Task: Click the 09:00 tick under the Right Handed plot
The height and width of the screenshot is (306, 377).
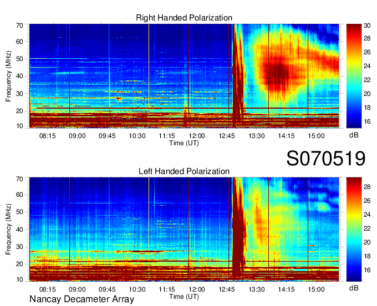Action: (x=77, y=136)
